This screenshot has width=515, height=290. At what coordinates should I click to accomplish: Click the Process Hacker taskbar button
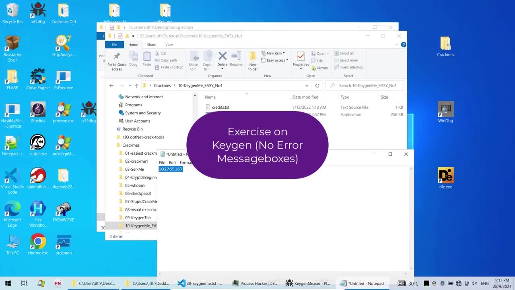[x=255, y=283]
